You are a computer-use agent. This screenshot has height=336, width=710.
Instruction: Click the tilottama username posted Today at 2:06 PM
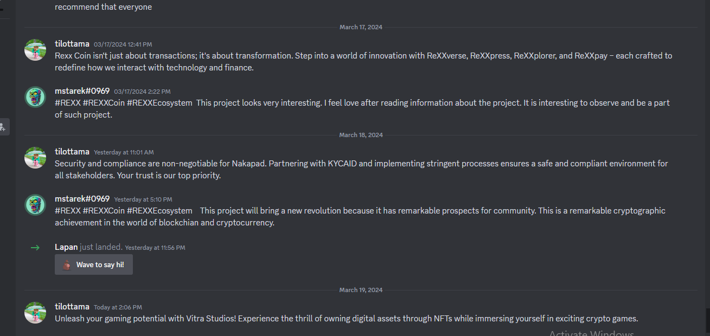(x=72, y=306)
